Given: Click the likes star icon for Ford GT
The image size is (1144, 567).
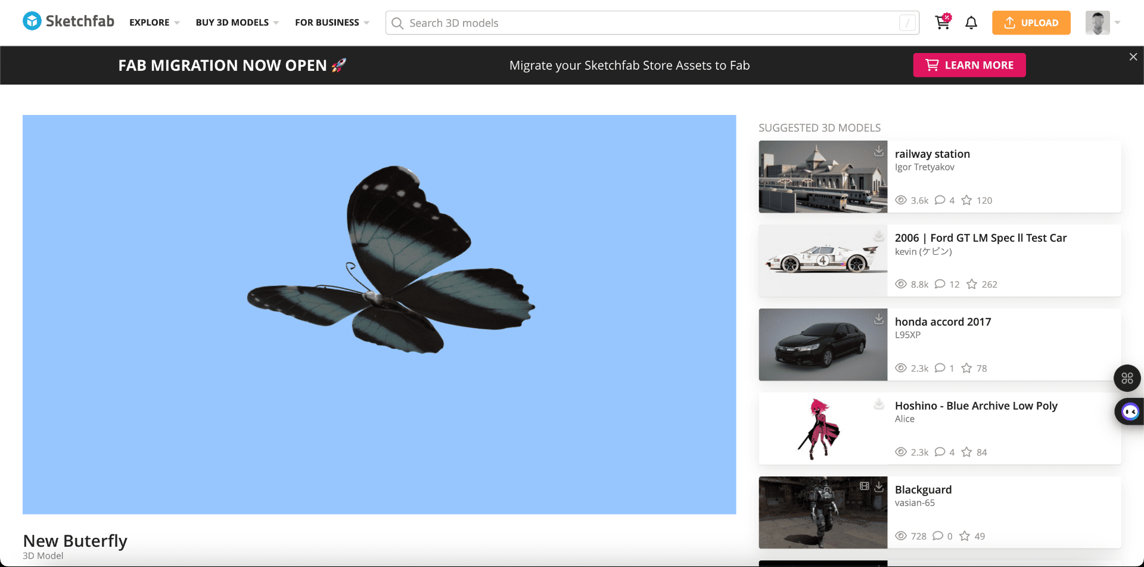Looking at the screenshot, I should pyautogui.click(x=972, y=284).
